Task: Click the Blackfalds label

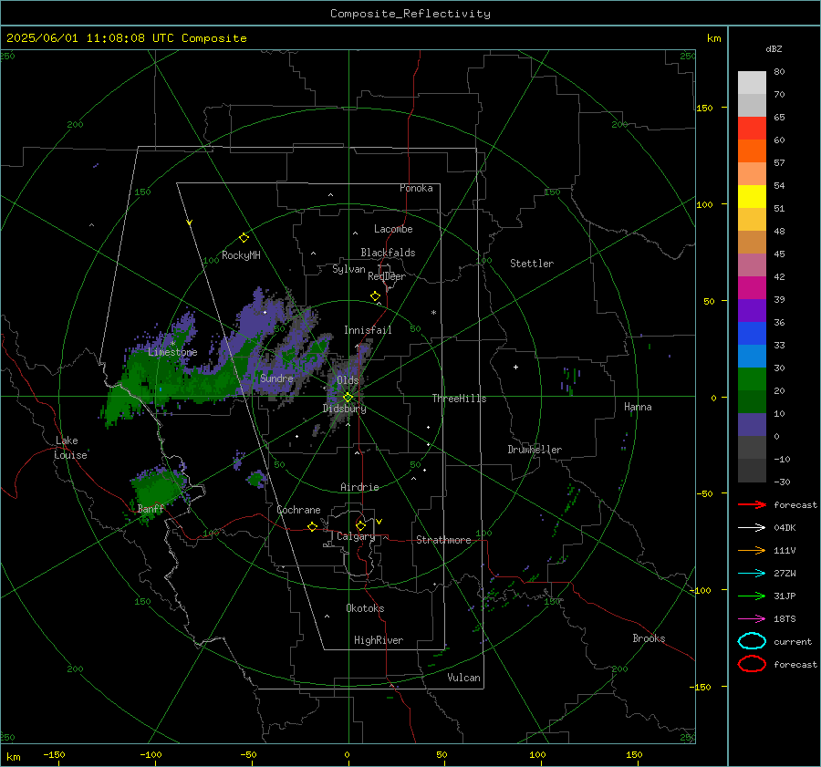Action: 388,253
